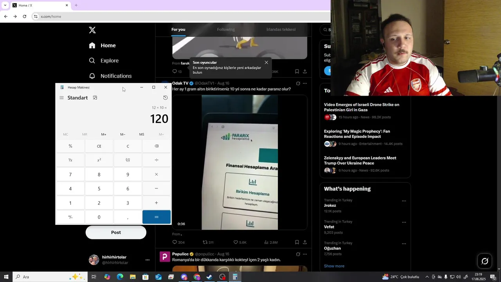Reply to Odak TV post with 304 replies

click(x=178, y=242)
